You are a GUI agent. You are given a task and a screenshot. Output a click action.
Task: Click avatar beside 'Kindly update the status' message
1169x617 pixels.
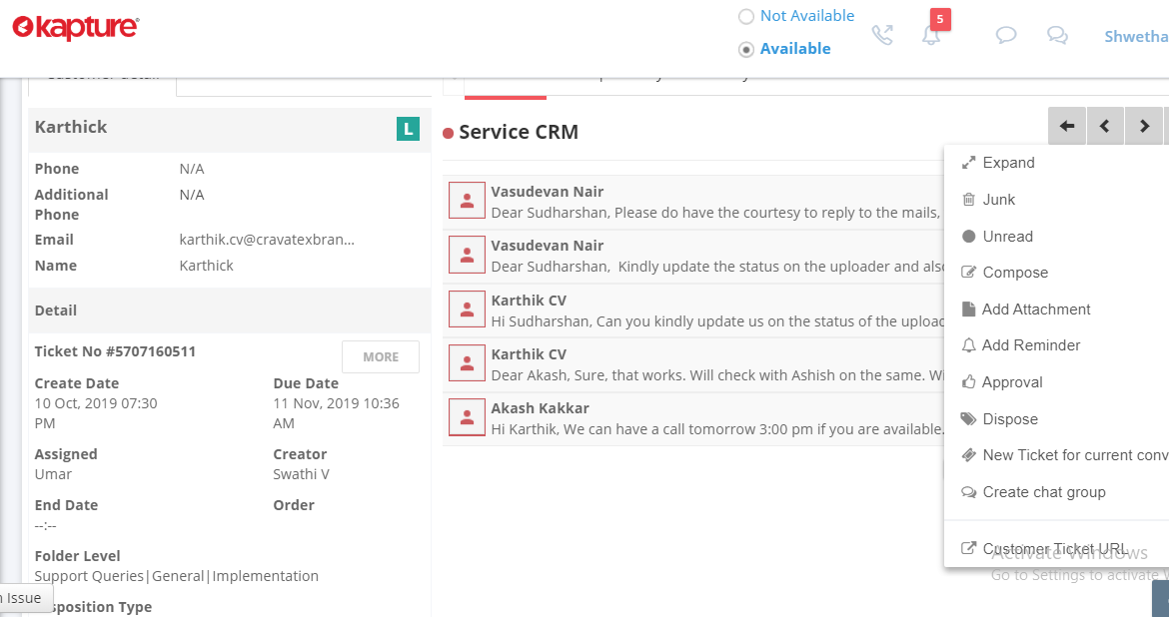coord(467,256)
